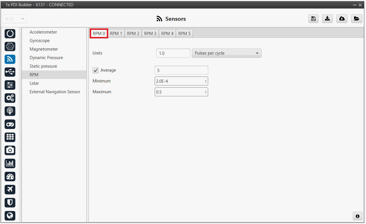
Task: Expand the 4.12 version dropdown
Action: click(x=15, y=19)
